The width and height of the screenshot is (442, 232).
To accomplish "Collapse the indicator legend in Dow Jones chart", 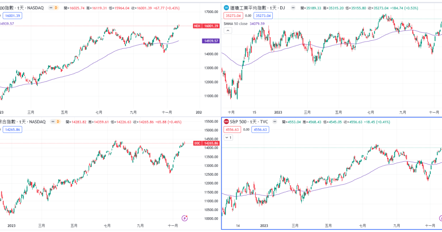I will [x=228, y=30].
